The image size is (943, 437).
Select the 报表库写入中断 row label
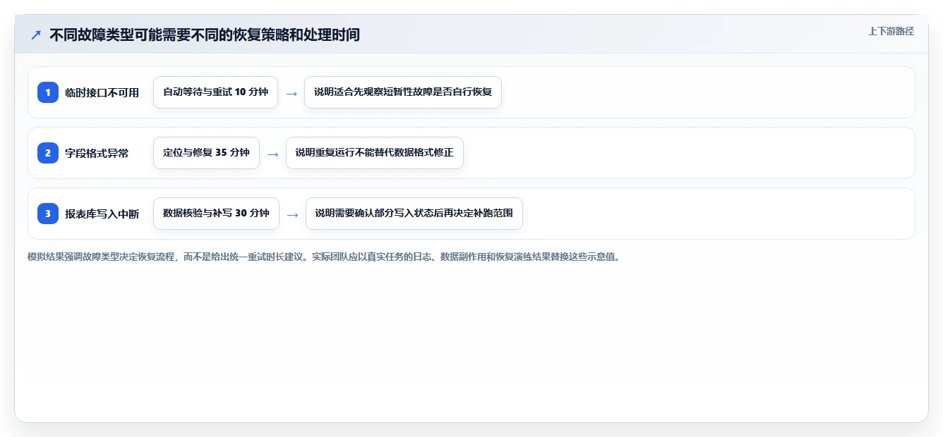coord(102,214)
